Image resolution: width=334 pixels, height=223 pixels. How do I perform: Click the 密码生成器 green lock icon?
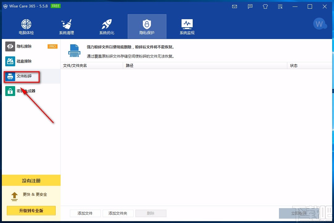point(10,91)
